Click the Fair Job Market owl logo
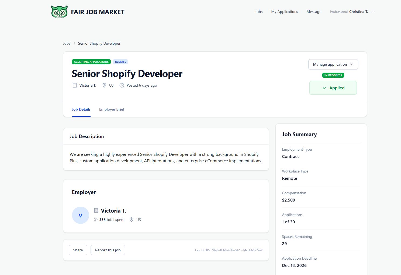 pos(59,12)
